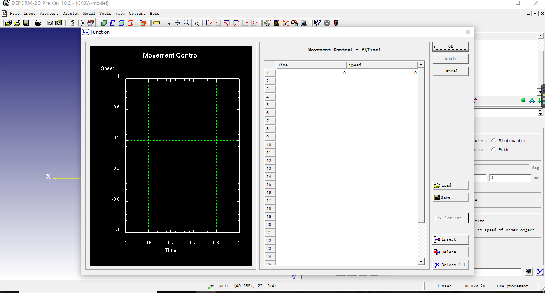Click Load to import function data
The height and width of the screenshot is (293, 545).
click(450, 185)
